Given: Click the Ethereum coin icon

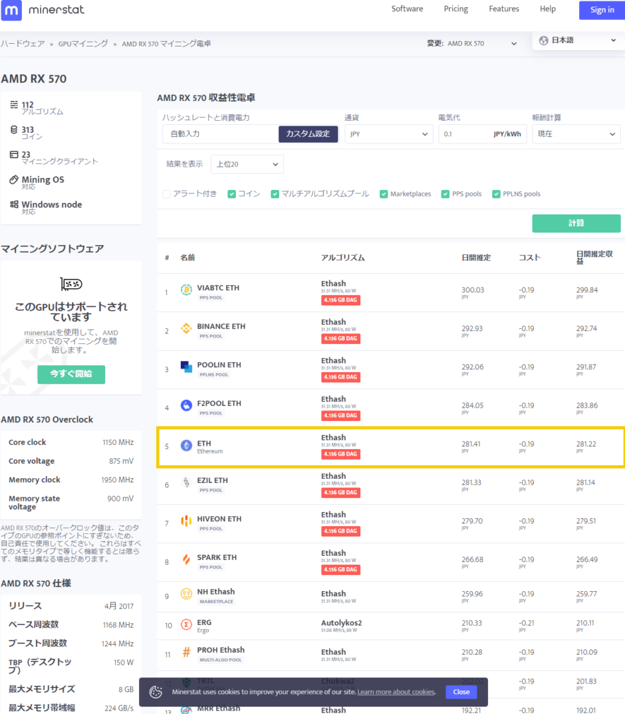Looking at the screenshot, I should pyautogui.click(x=186, y=446).
